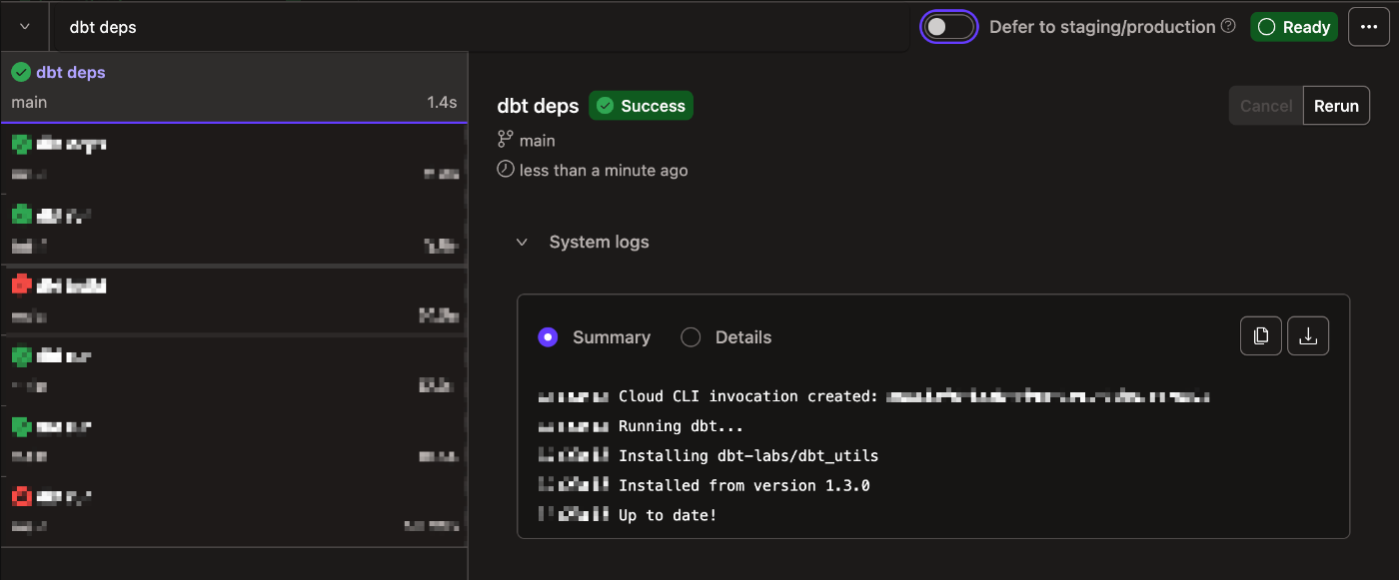Click the git branch icon next to main
1399x580 pixels.
click(506, 141)
